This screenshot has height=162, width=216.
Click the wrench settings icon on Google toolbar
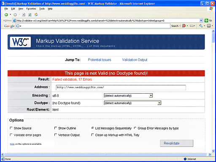pyautogui.click(x=201, y=26)
